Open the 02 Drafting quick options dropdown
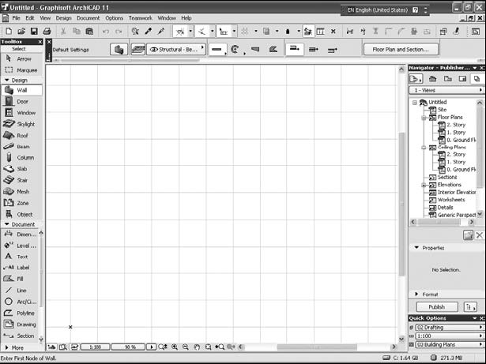Screen dimensions: 486x364 click(x=446, y=327)
